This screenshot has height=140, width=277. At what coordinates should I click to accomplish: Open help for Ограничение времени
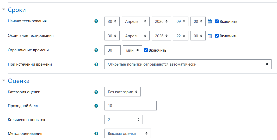pos(96,50)
